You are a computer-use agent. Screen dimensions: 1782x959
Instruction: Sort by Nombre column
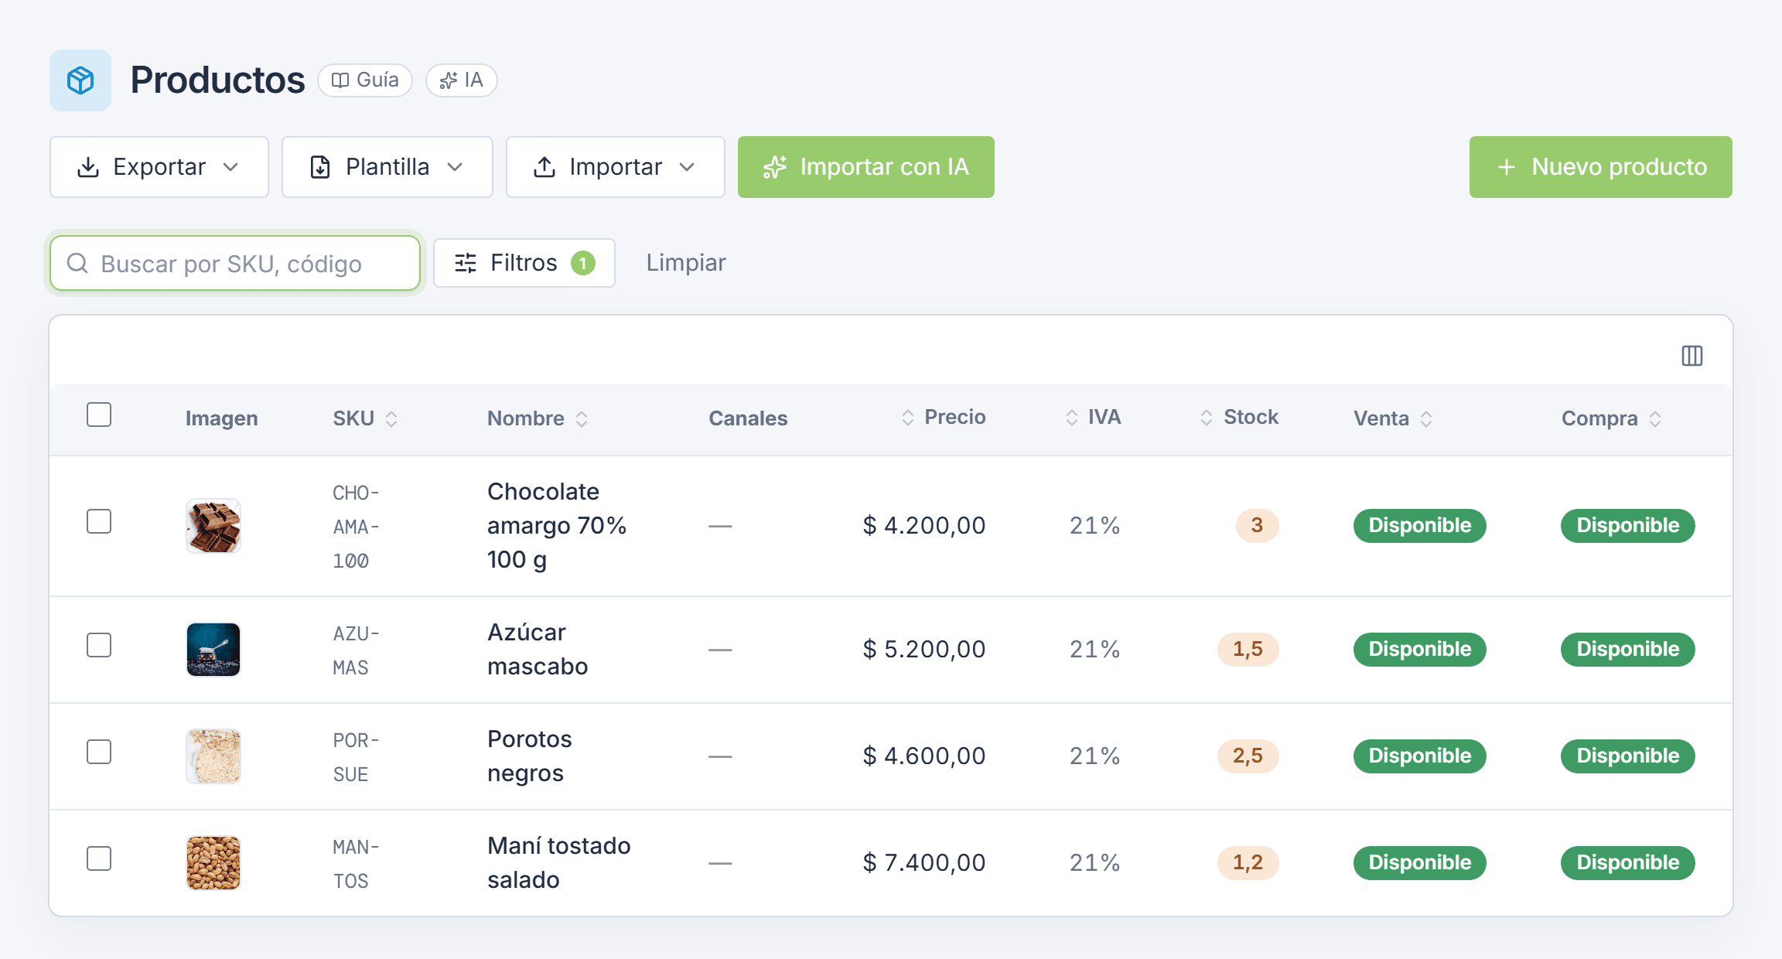click(x=538, y=418)
